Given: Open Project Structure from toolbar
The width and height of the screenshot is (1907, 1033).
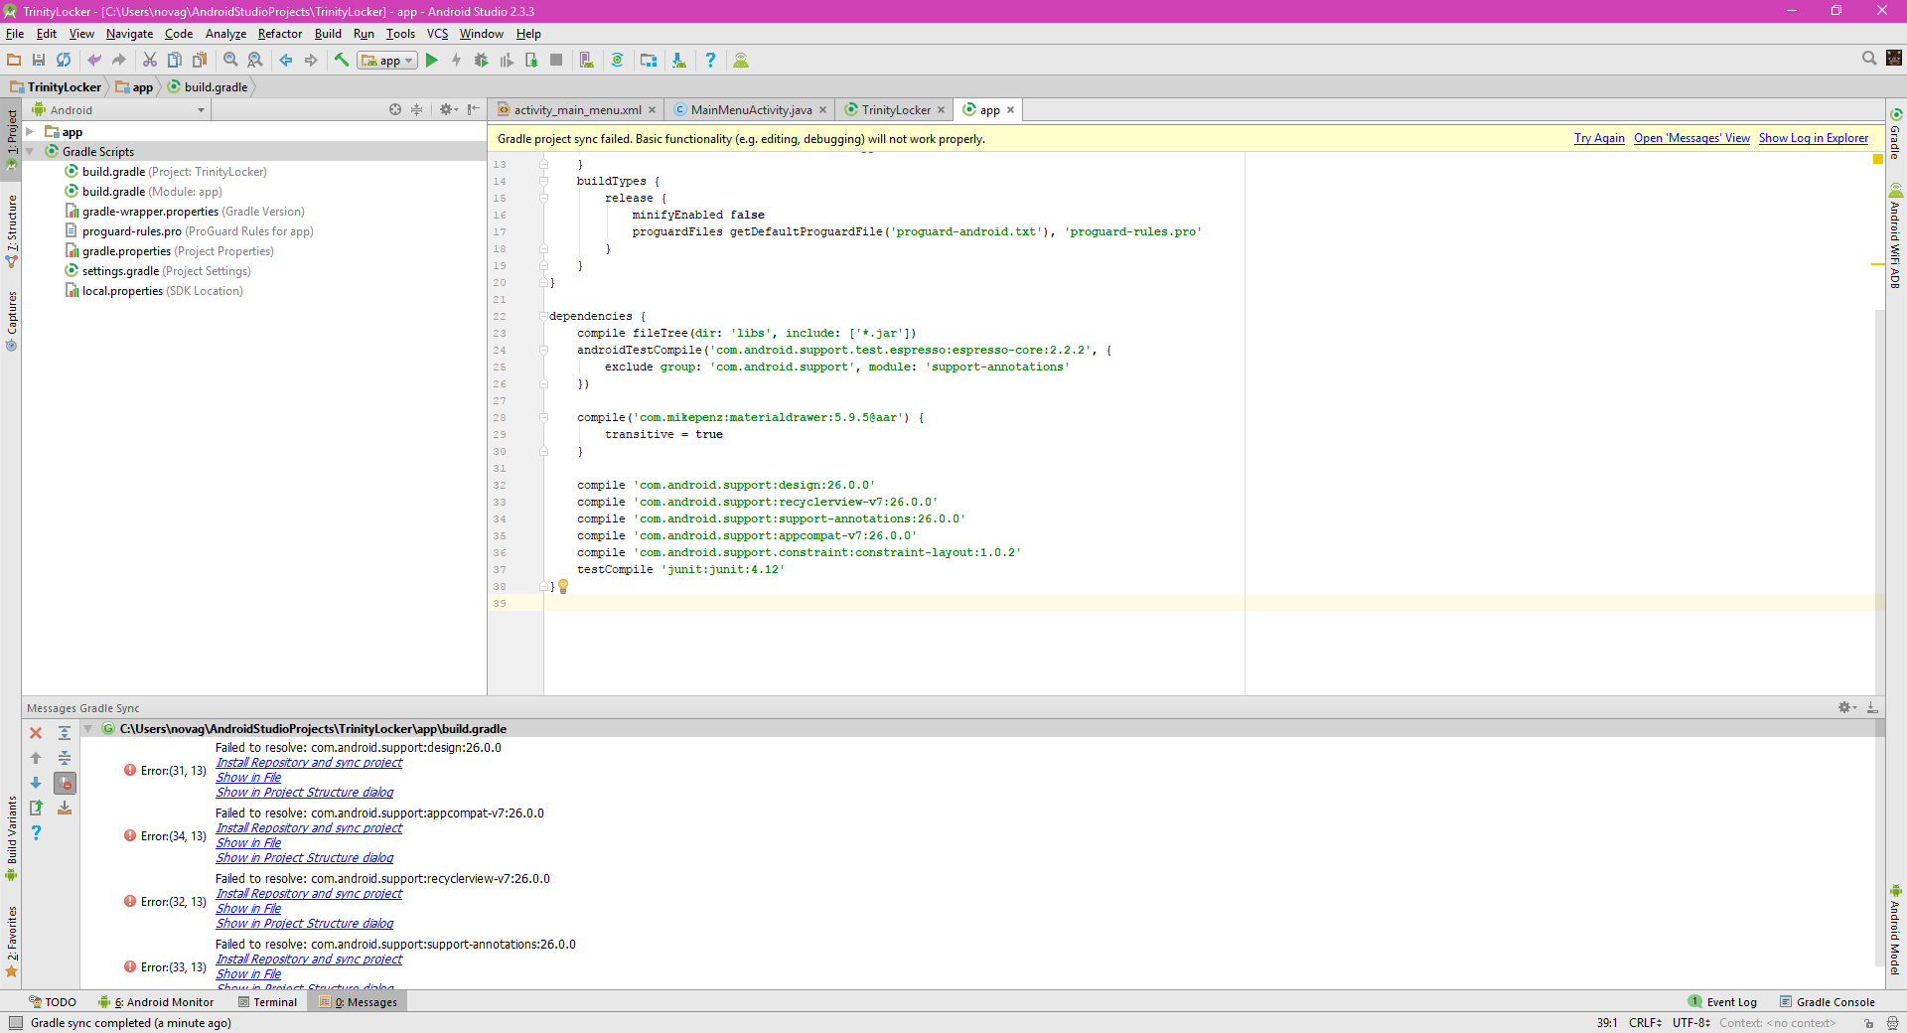Looking at the screenshot, I should 649,61.
